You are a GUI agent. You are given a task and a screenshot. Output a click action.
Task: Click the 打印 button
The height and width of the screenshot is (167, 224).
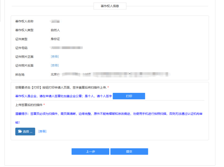click(x=129, y=96)
